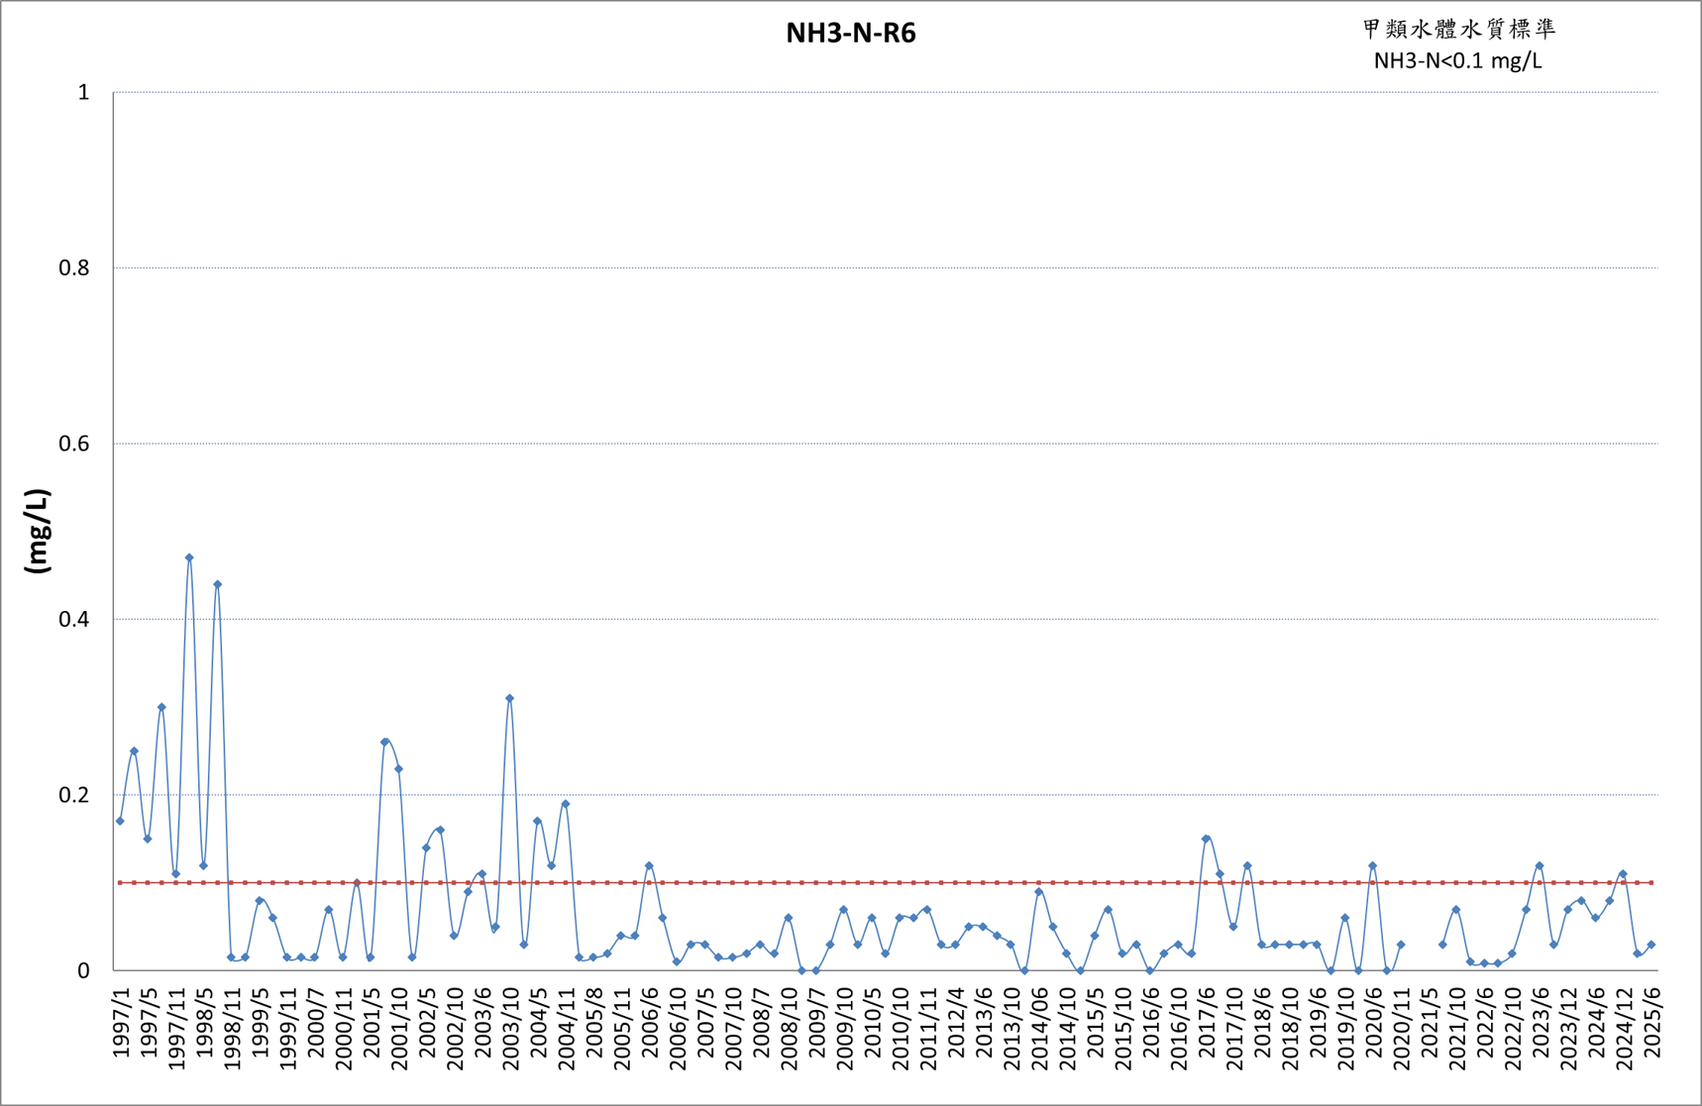Click the (mg/L) vertical axis title
The height and width of the screenshot is (1106, 1702).
[x=37, y=531]
